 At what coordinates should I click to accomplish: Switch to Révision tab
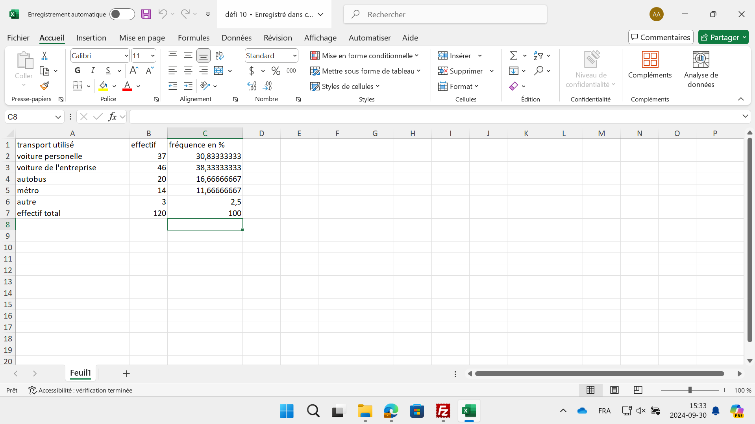coord(278,38)
